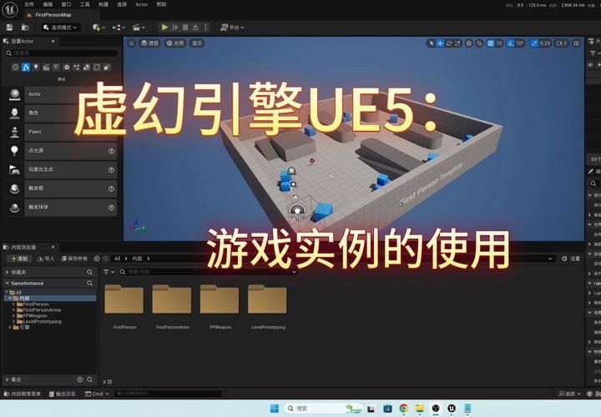
Task: Open the 窗口 menu
Action: [x=66, y=4]
